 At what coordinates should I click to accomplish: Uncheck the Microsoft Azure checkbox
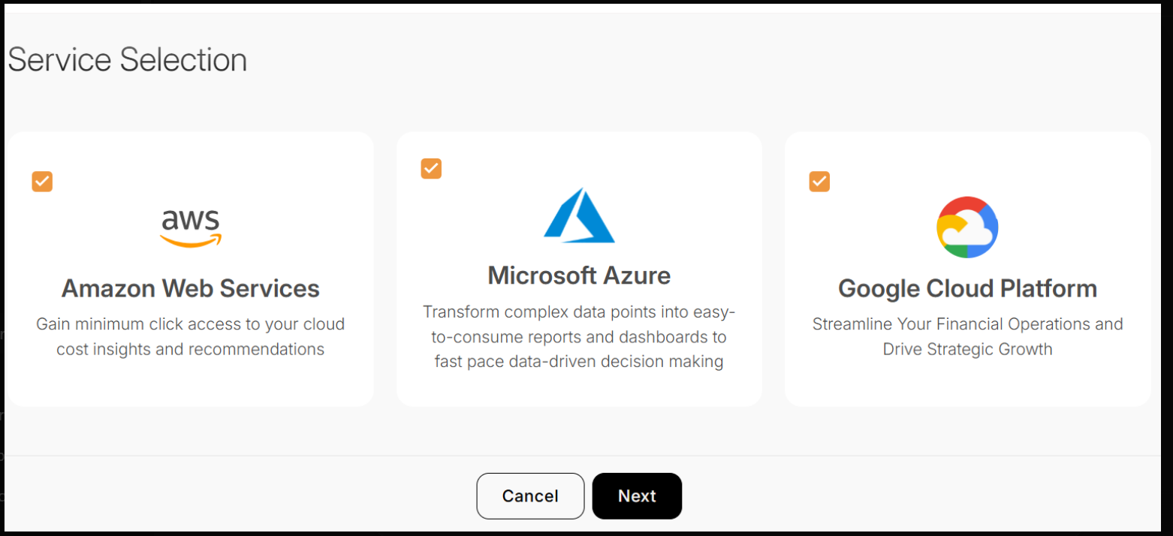431,169
